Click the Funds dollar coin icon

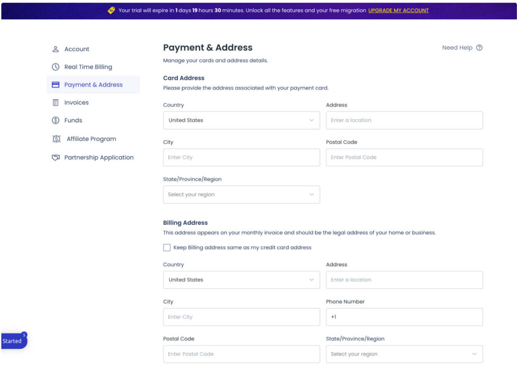56,121
